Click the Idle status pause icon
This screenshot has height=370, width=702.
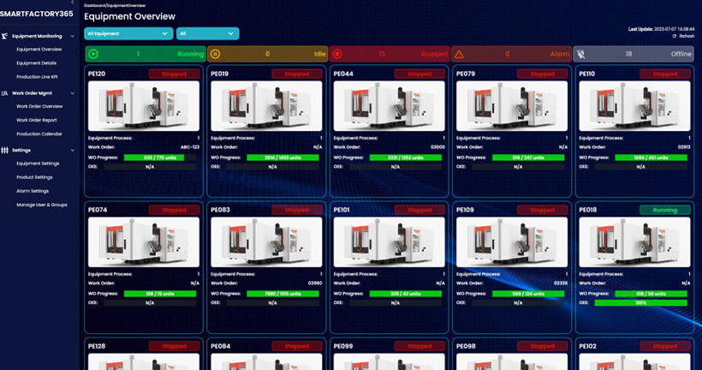216,54
